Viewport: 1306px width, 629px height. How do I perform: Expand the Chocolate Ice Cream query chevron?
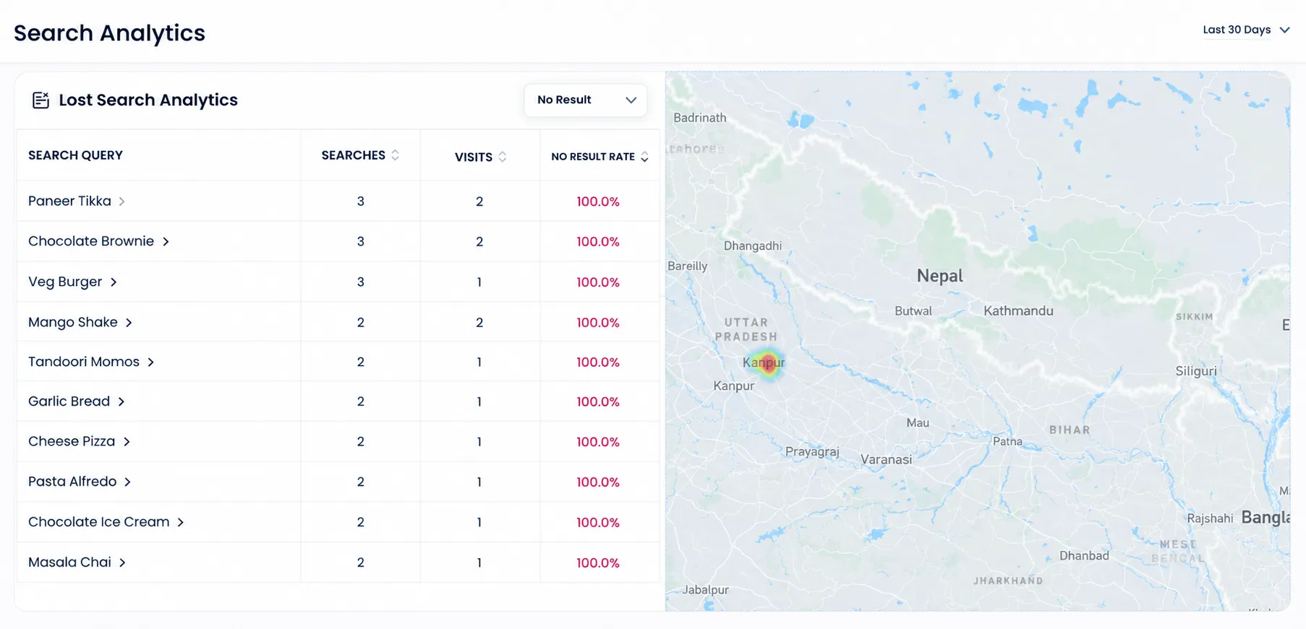coord(181,522)
